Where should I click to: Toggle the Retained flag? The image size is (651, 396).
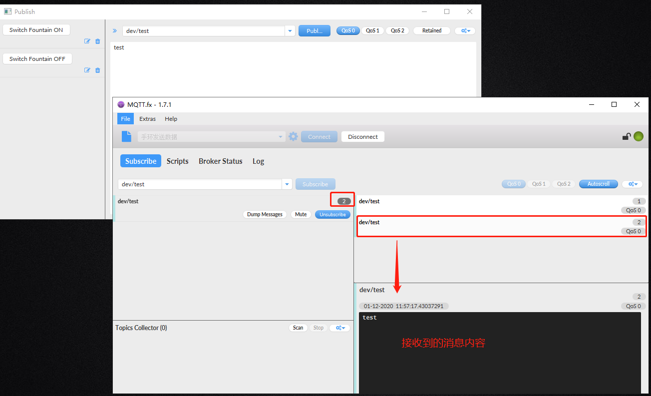431,30
